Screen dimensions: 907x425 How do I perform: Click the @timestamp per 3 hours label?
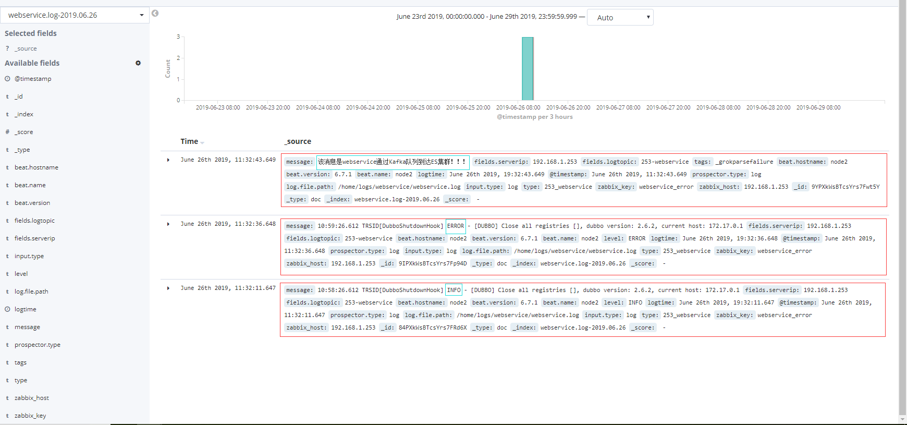[535, 117]
